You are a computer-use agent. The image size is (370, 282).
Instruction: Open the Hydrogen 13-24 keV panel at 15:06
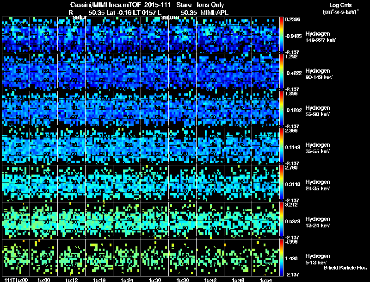click(x=43, y=220)
